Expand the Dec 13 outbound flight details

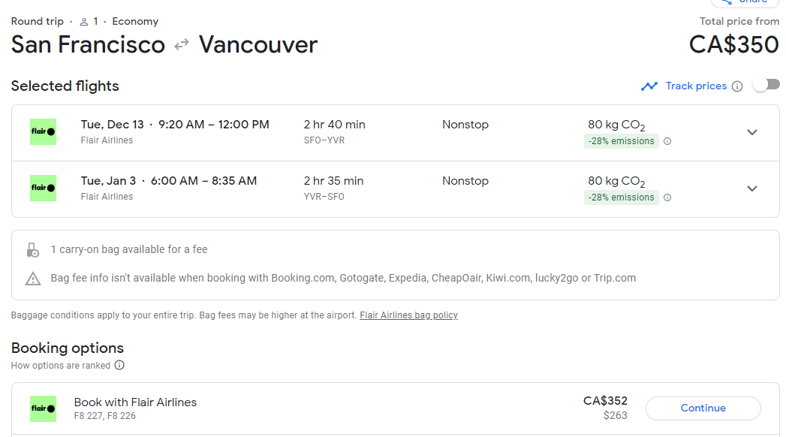point(751,133)
